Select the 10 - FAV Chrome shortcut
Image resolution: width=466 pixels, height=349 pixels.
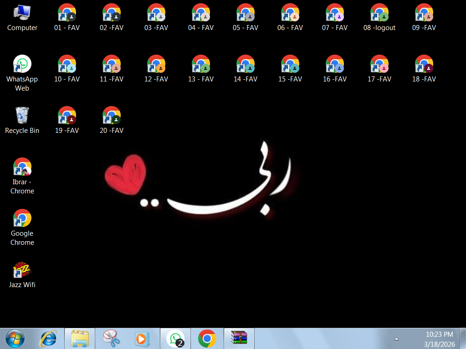click(x=67, y=69)
